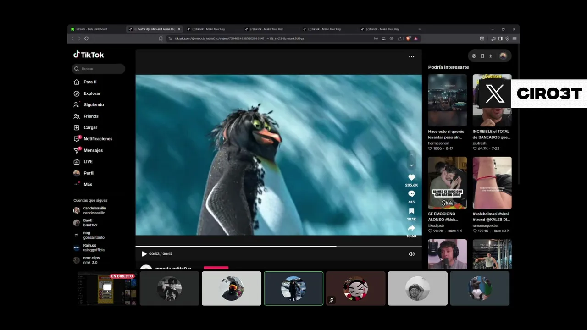587x330 pixels.
Task: Open the EN DIRECTO screen share tile
Action: [107, 288]
